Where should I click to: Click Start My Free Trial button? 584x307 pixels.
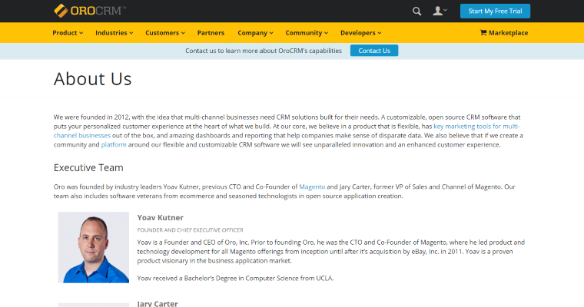click(x=495, y=12)
